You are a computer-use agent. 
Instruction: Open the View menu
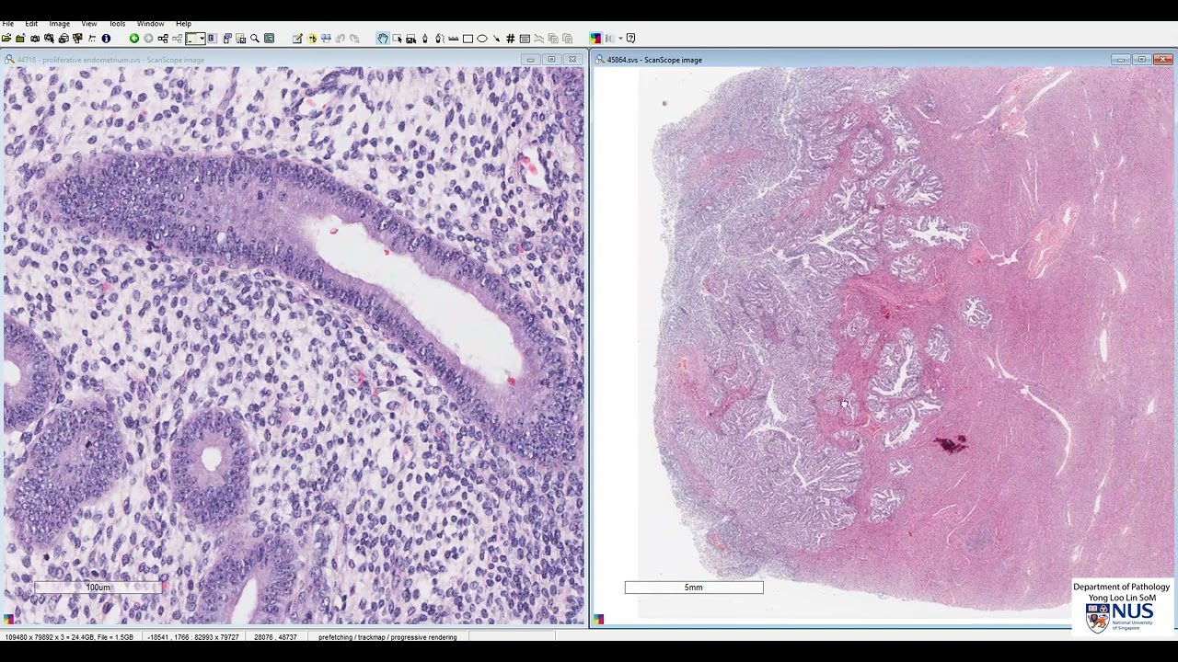point(89,23)
